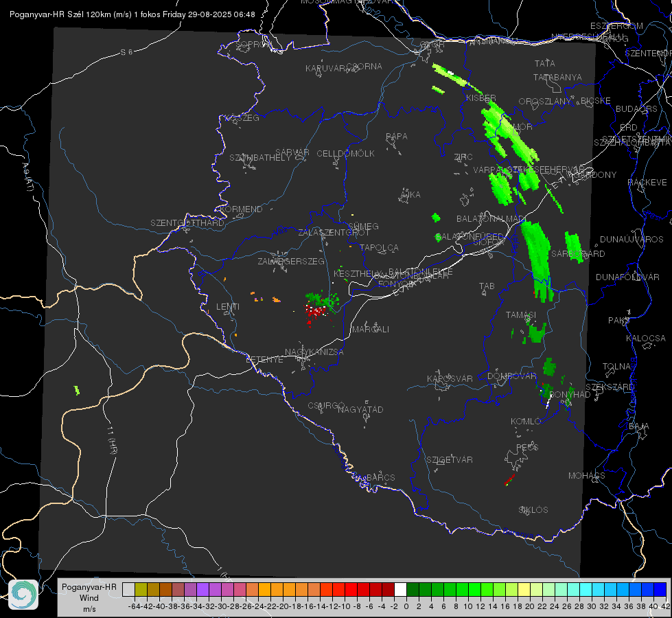
Task: Choose the yellow 20 m/s legend swatch
Action: pos(524,589)
